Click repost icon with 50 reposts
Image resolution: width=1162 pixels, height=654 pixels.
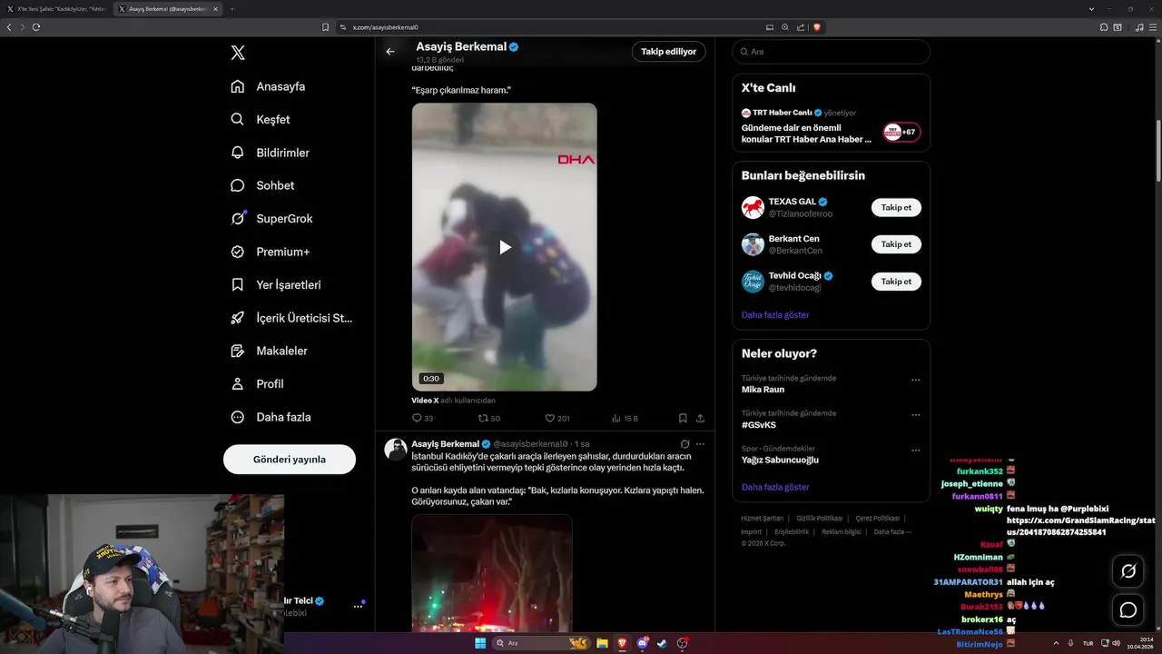point(483,419)
